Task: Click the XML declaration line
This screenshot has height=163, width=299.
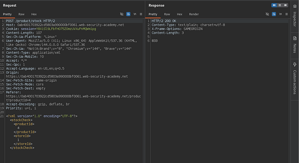Action: [42, 116]
